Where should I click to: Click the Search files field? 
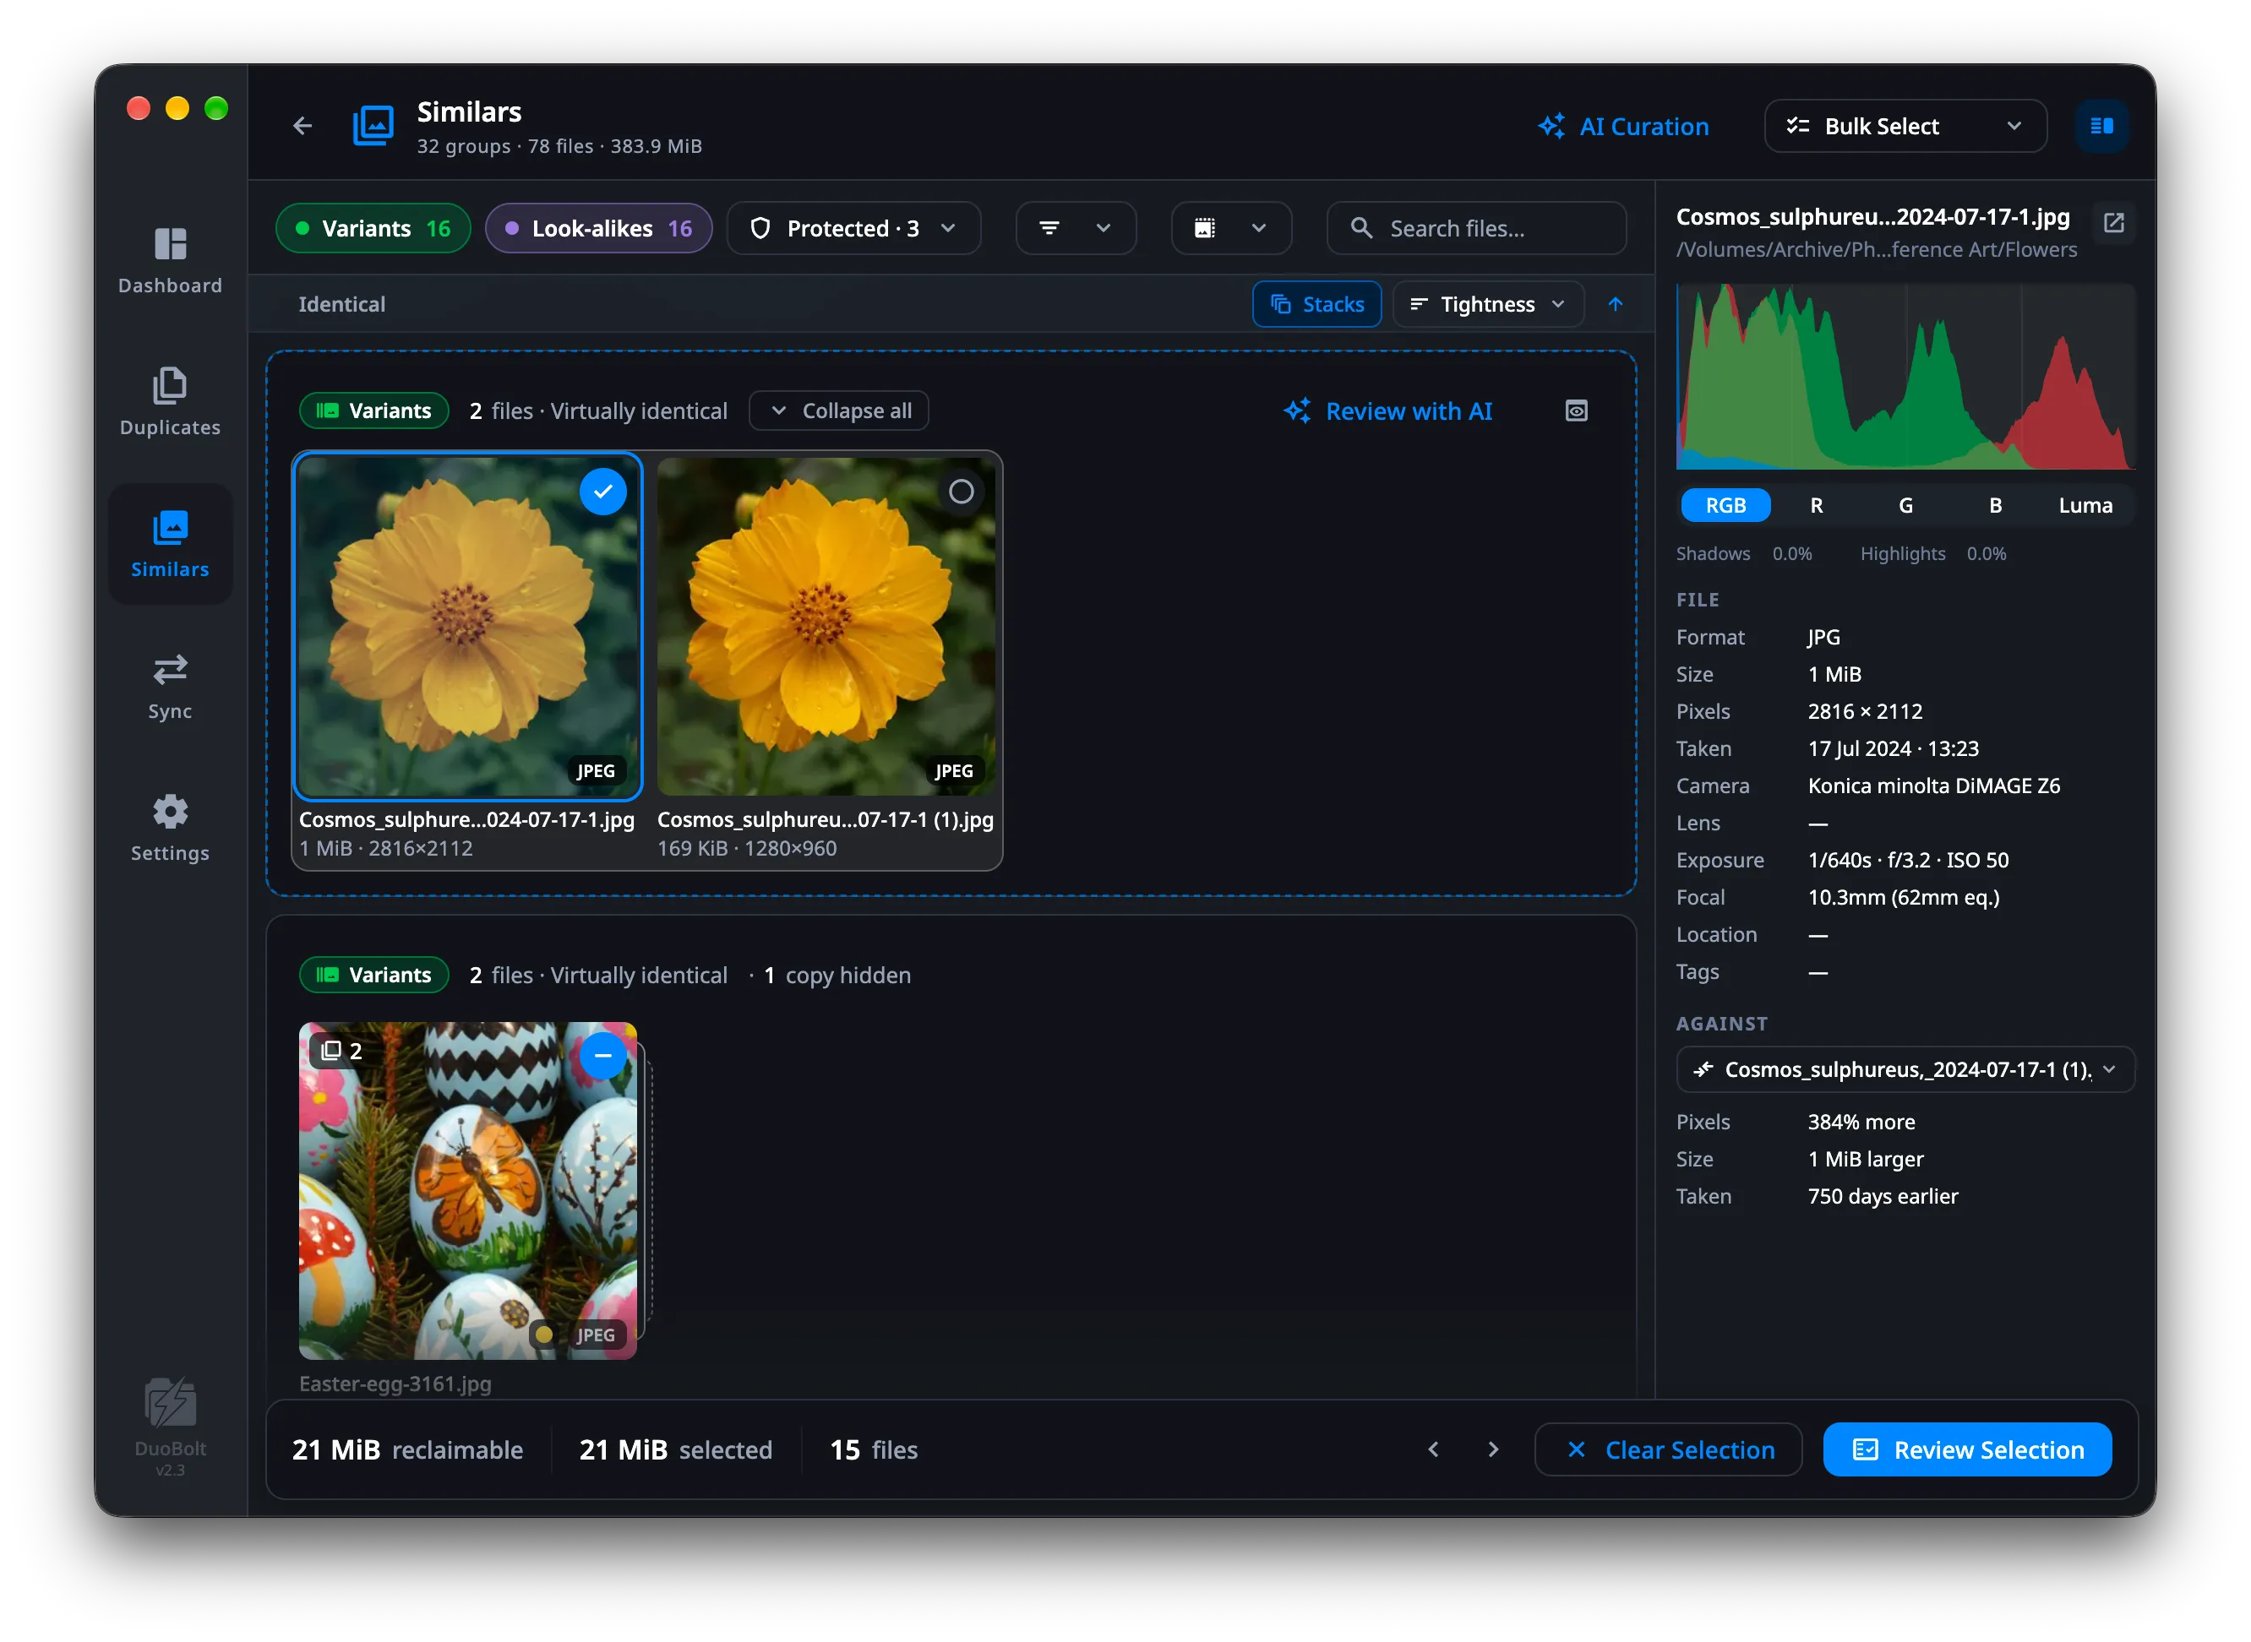coord(1475,229)
